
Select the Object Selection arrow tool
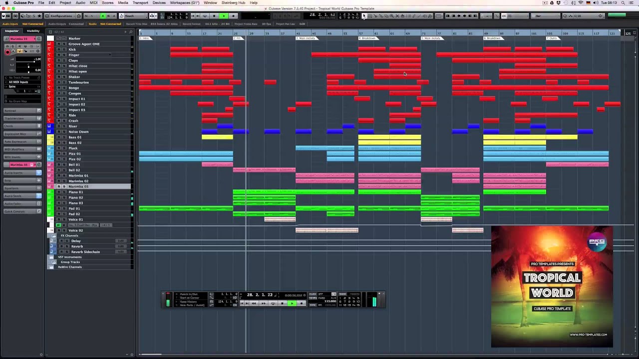coord(364,16)
